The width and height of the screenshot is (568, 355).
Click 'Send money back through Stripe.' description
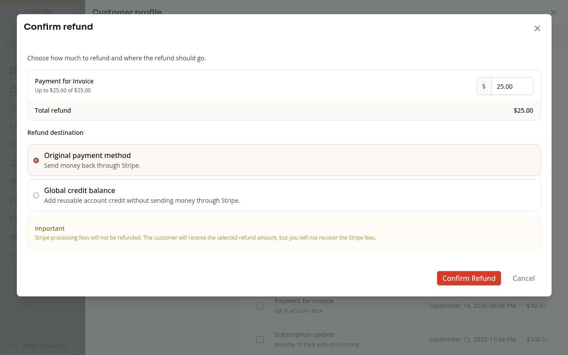coord(92,166)
